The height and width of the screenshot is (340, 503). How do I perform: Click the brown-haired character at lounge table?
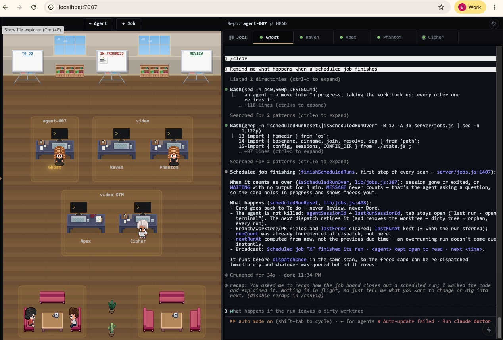[x=74, y=317]
